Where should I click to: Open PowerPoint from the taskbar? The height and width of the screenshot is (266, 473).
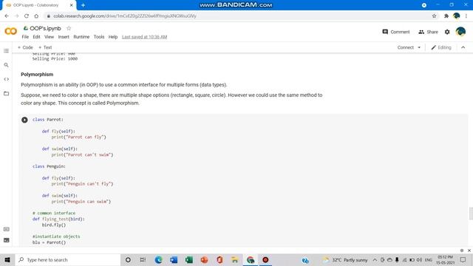click(204, 259)
